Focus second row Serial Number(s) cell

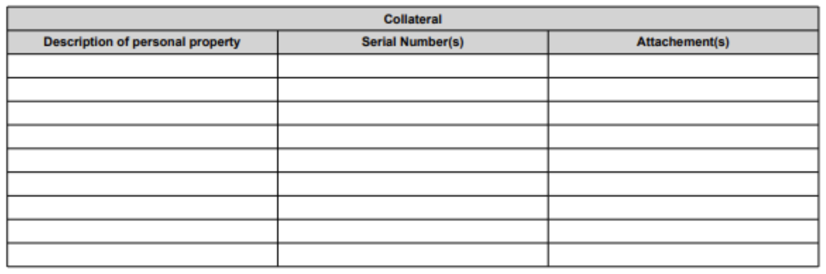[x=412, y=89]
